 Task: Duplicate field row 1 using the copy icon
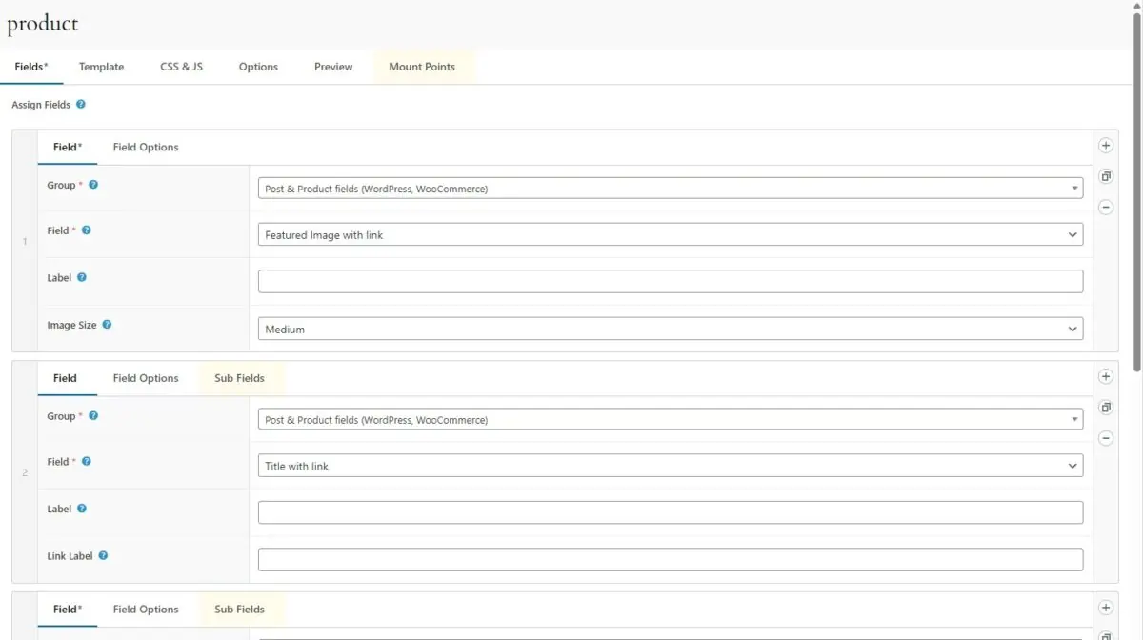pos(1105,176)
